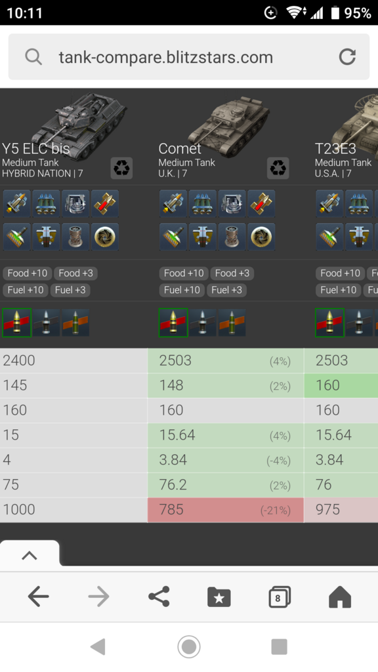Click the tank-compare.blitzstars.com address field

189,57
